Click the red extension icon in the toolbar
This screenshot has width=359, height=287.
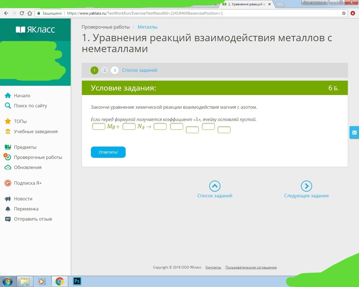(x=353, y=13)
